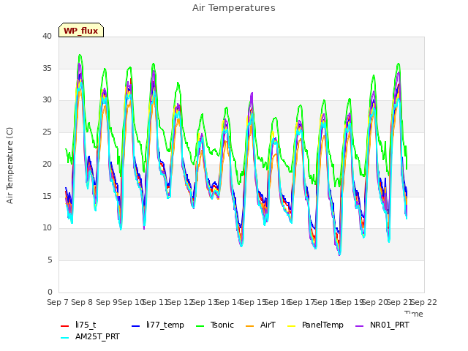The height and width of the screenshot is (351, 468).
Task: Toggle AirT series via legend label
Action: click(x=268, y=325)
